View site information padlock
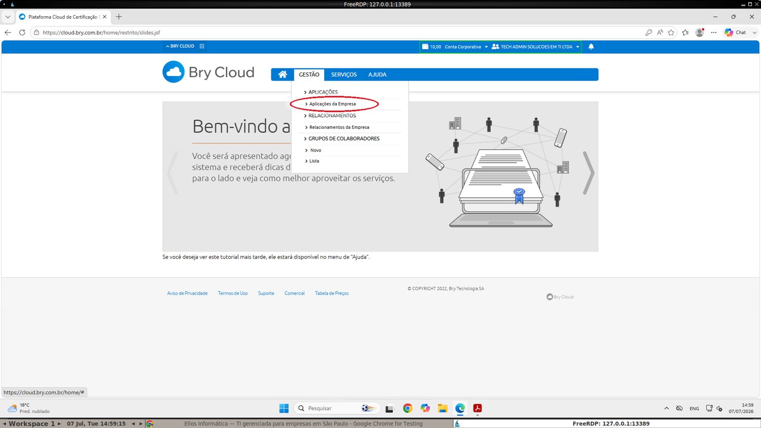Screen dimensions: 761x428 tap(37, 32)
